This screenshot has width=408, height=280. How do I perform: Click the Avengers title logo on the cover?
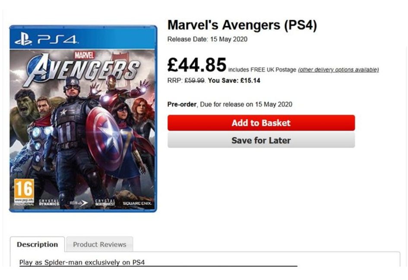[83, 71]
